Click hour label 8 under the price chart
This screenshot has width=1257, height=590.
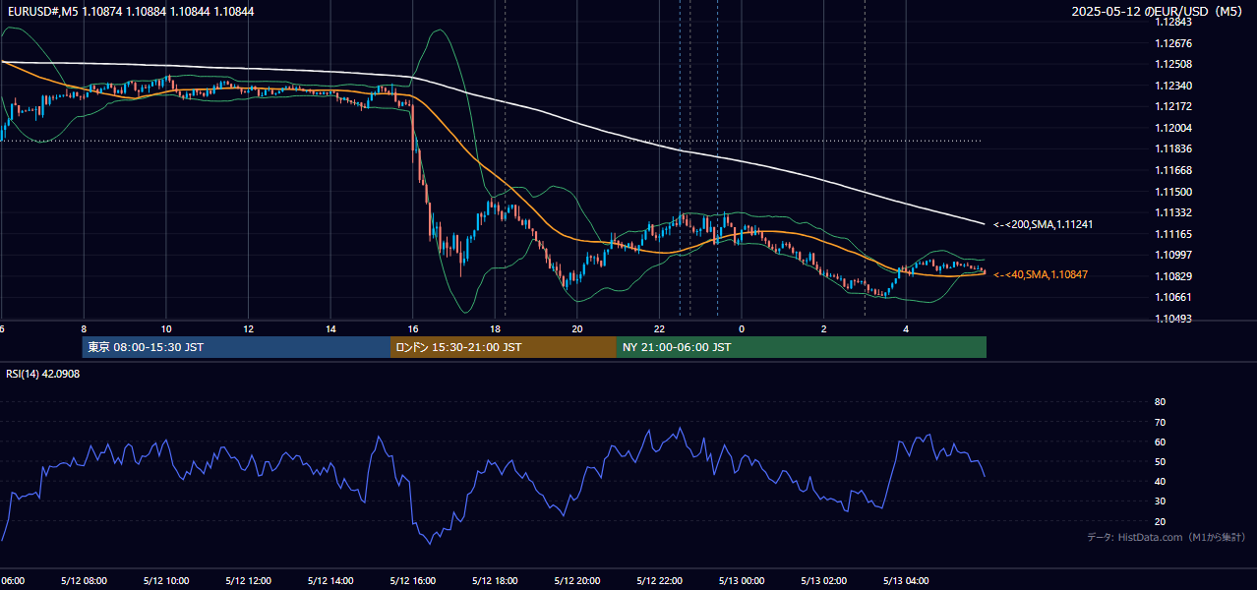84,329
